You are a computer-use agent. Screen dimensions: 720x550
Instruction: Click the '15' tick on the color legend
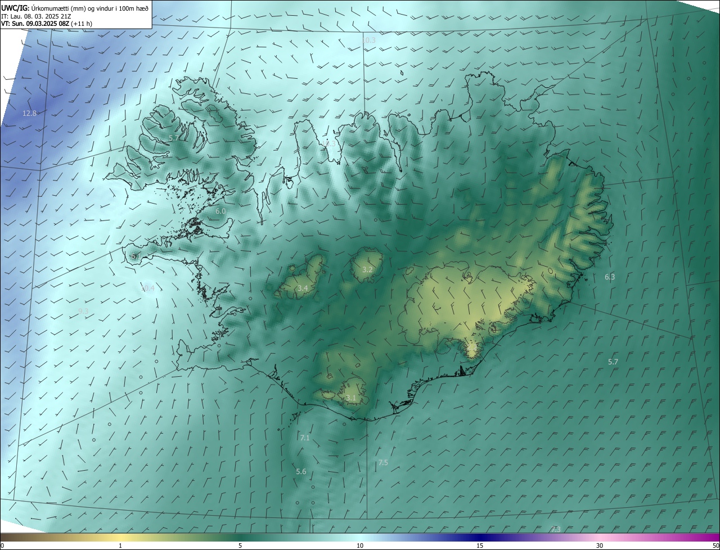[x=480, y=546]
